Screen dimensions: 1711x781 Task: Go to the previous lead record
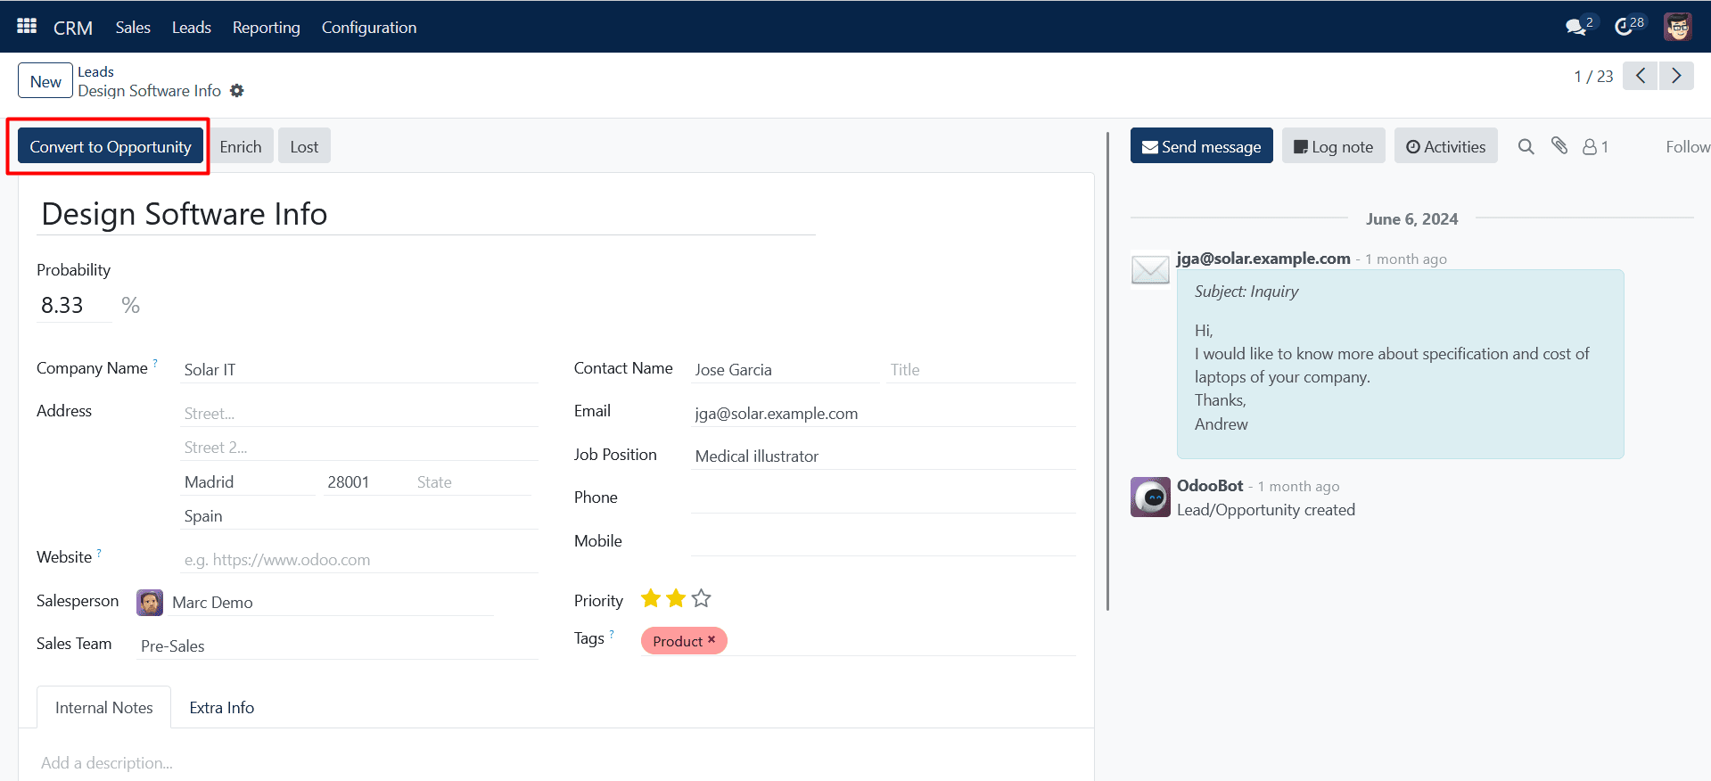(x=1641, y=77)
